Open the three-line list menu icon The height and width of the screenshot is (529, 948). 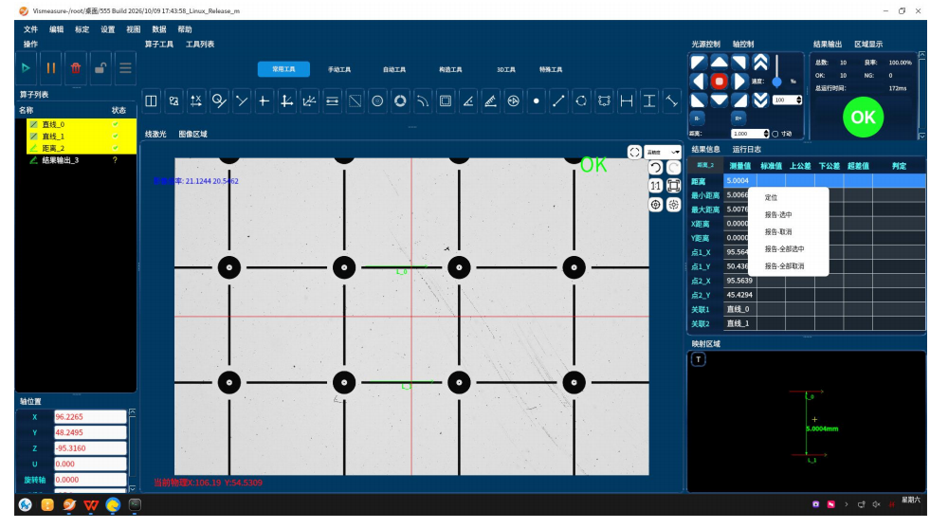(x=125, y=68)
